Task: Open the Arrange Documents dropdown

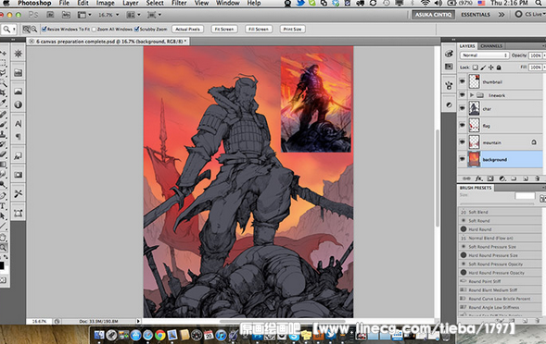Action: pos(133,15)
